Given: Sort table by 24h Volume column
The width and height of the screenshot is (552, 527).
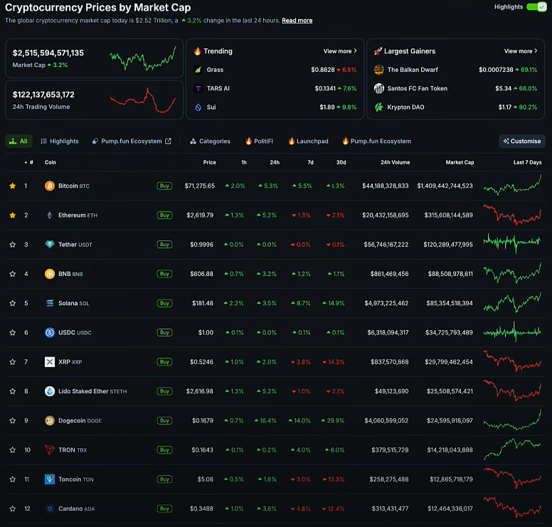Looking at the screenshot, I should tap(395, 162).
